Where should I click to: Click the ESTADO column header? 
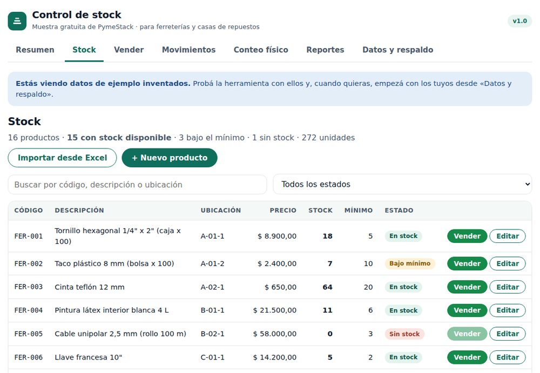[399, 211]
